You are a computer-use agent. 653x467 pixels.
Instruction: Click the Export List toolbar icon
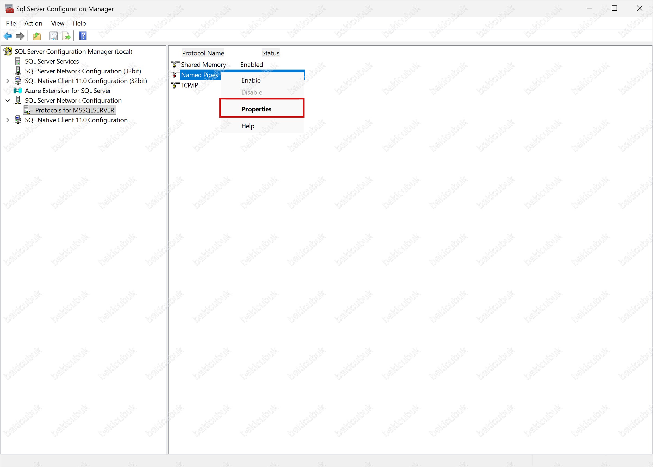pyautogui.click(x=66, y=36)
